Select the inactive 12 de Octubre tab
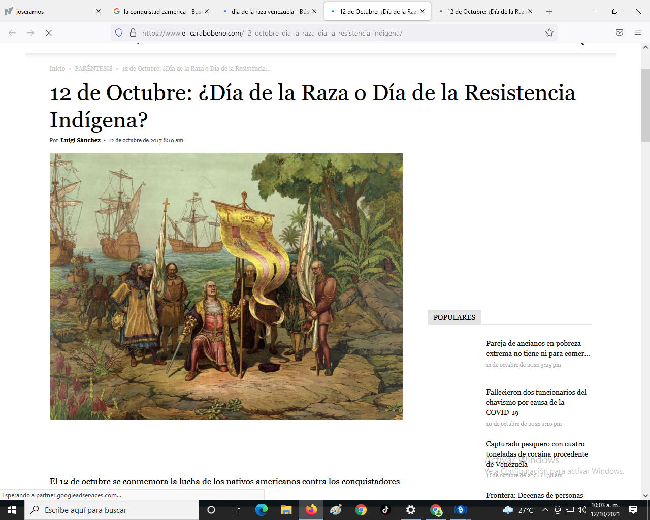The height and width of the screenshot is (520, 650). (485, 11)
